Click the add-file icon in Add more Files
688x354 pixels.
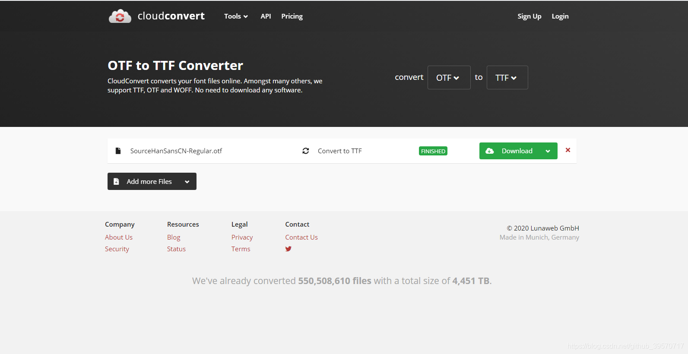pyautogui.click(x=116, y=181)
